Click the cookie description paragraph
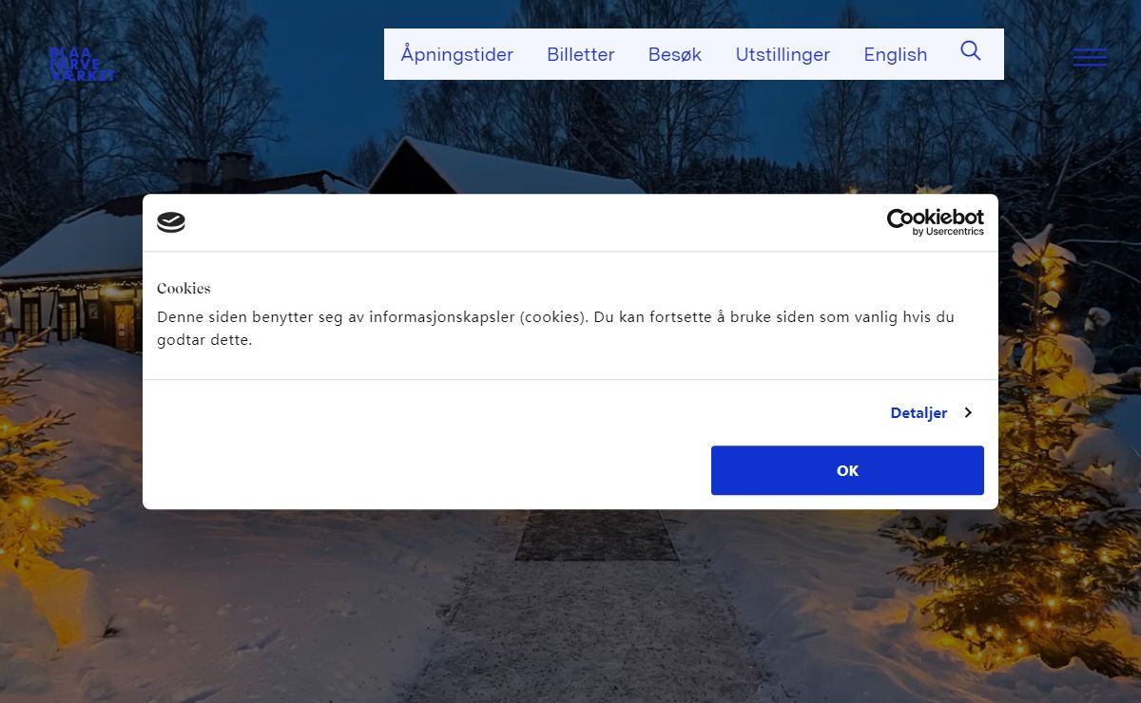 click(x=555, y=328)
